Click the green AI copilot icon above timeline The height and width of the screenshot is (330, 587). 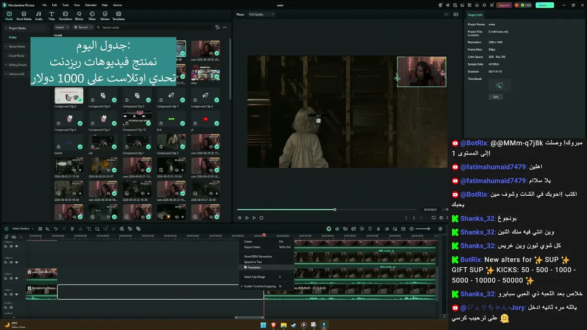coord(329,229)
